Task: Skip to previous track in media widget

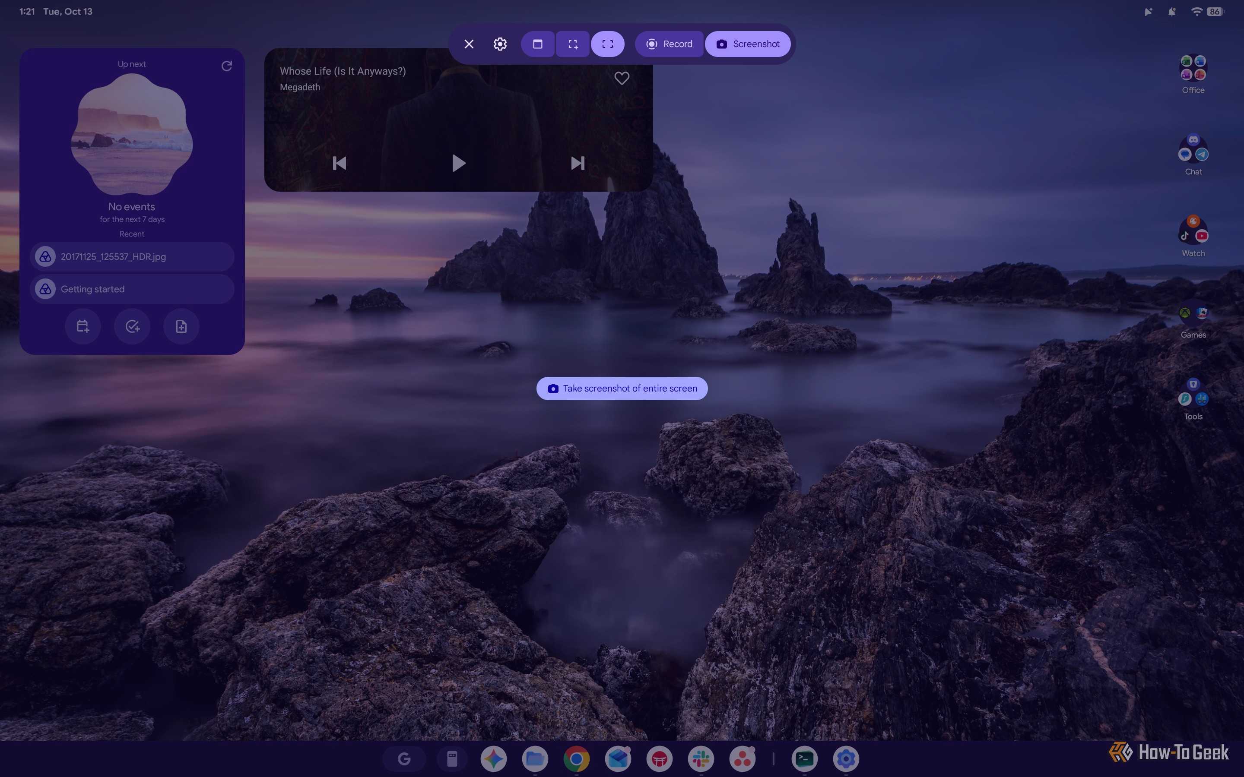Action: click(339, 164)
